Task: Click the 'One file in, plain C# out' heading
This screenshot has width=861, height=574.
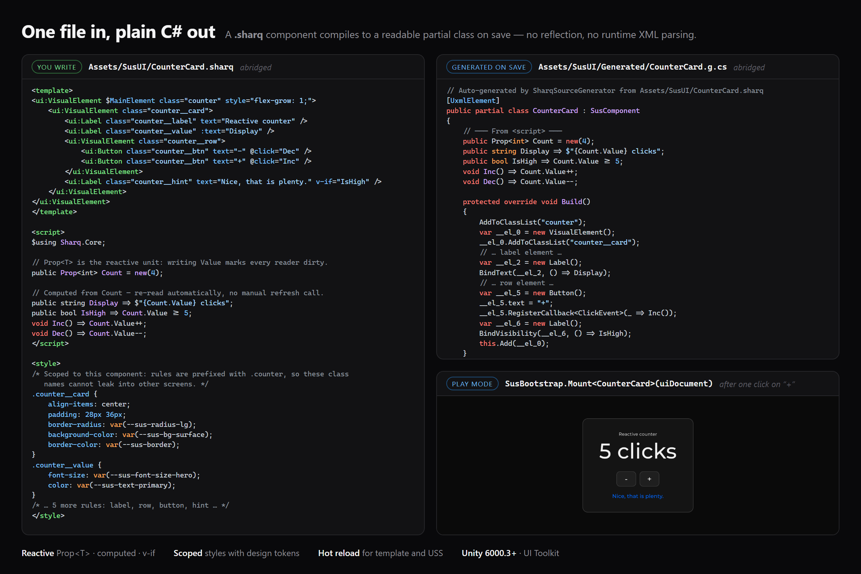Action: [118, 32]
